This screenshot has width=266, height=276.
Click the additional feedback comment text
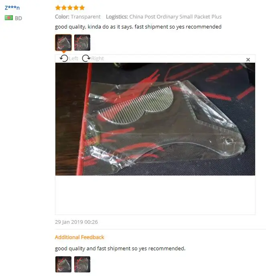pos(120,249)
